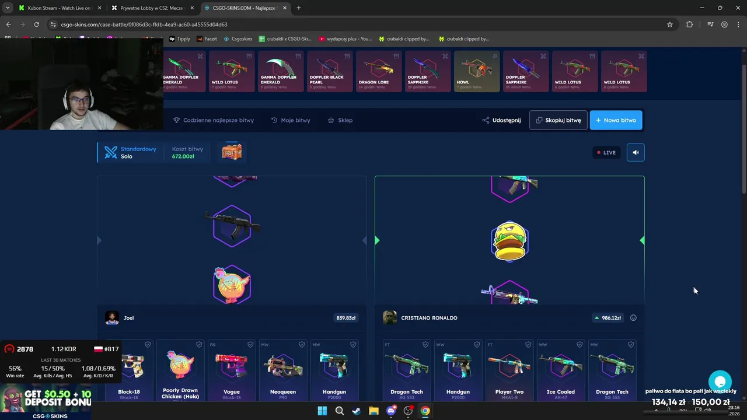Open the media controls icon in toolbar

pos(710,24)
